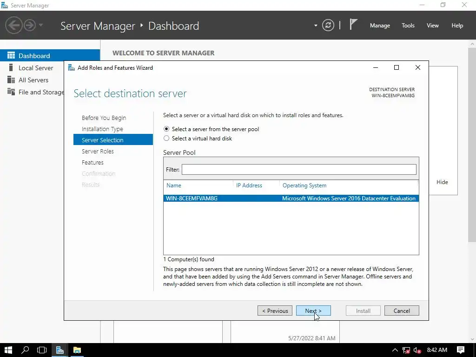476x357 pixels.
Task: Expand the dropdown arrow beside the refresh icon
Action: (x=316, y=26)
